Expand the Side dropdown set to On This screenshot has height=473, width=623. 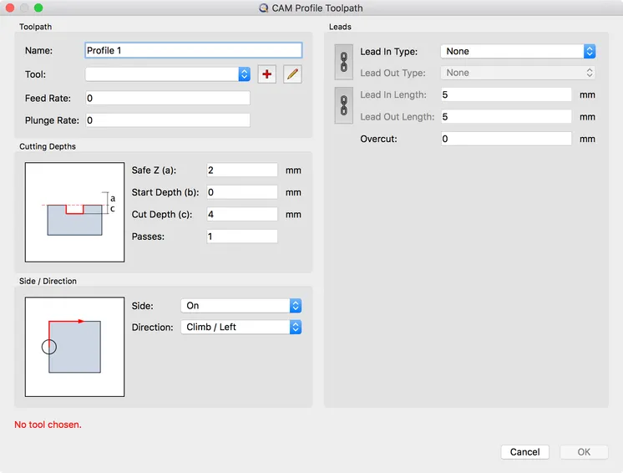(241, 306)
